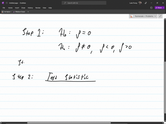The image size is (166, 124).
Task: Toggle full page view expand icon
Action: (x=160, y=16)
